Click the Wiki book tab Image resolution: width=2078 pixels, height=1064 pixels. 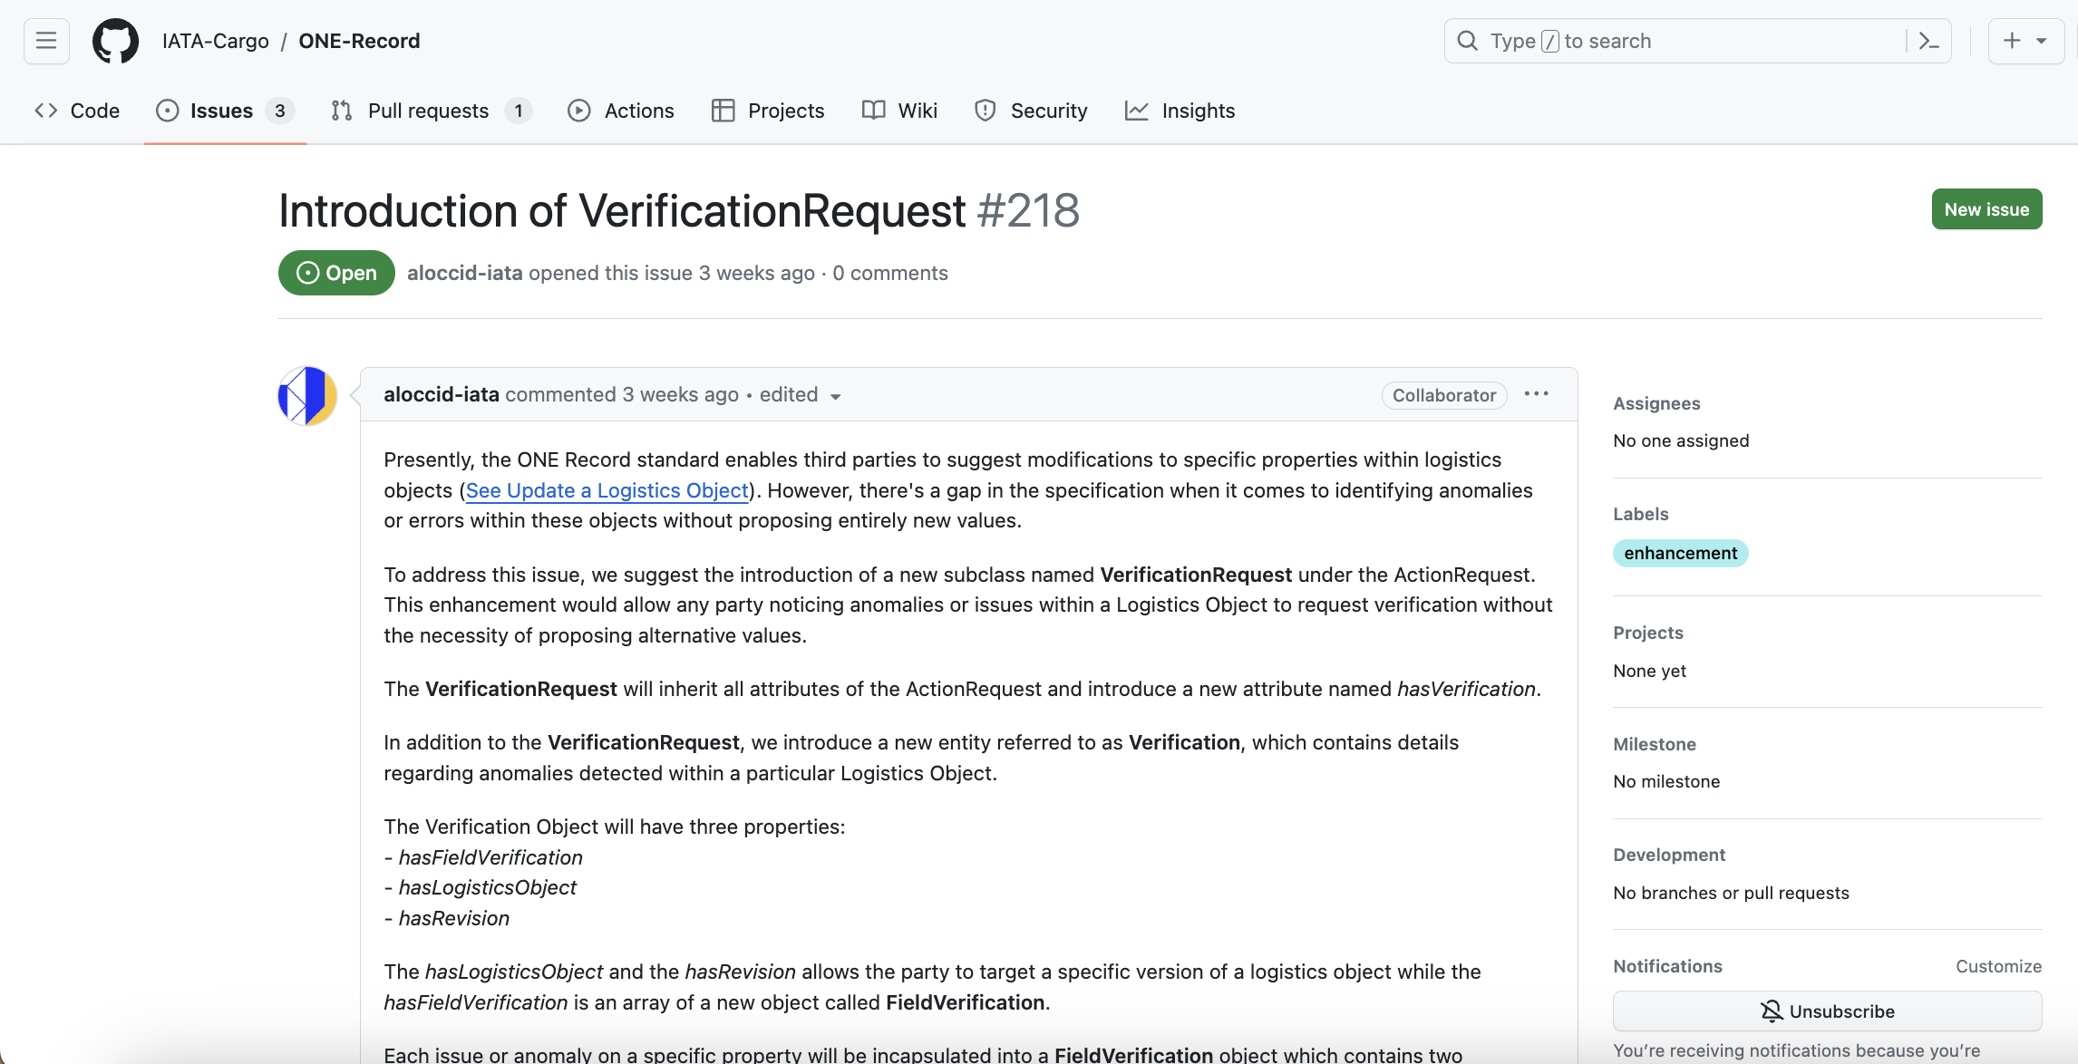pyautogui.click(x=899, y=111)
